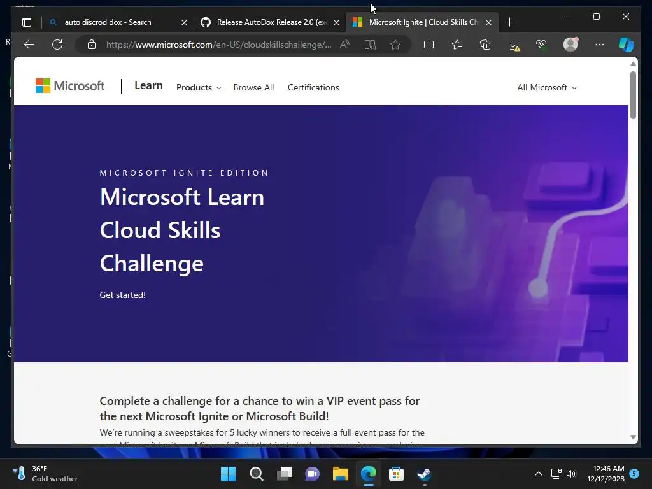Screen dimensions: 652x489
Task: Open Teams Chat taskbar icon
Action: click(x=312, y=474)
